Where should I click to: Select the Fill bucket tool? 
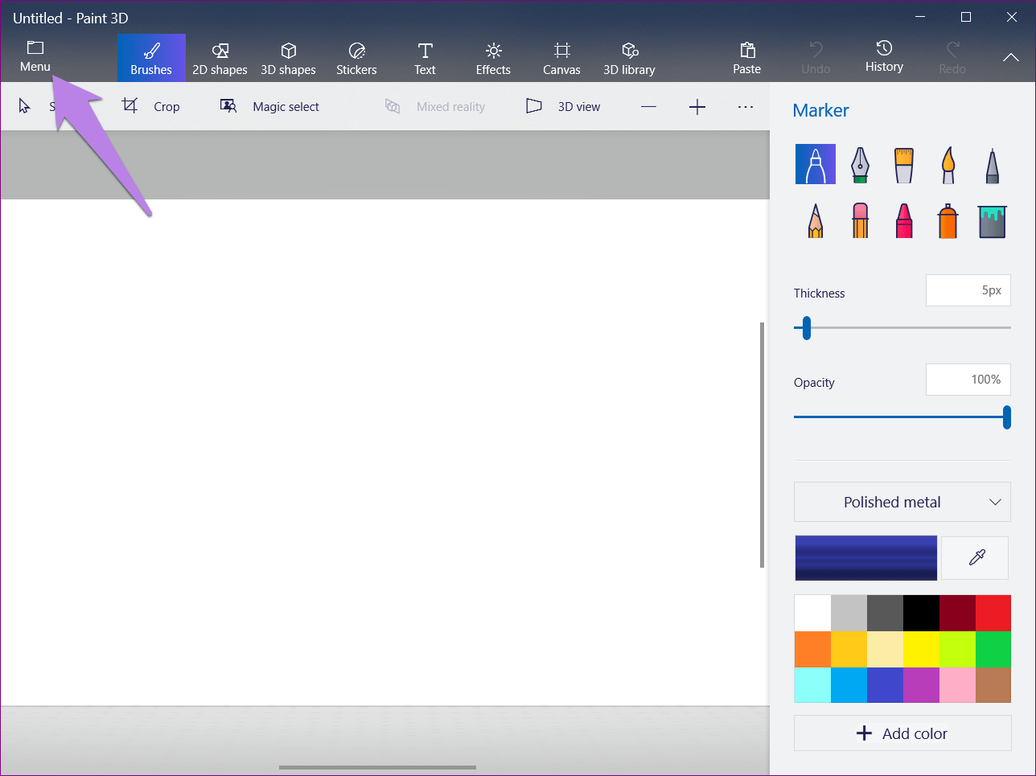(x=993, y=220)
